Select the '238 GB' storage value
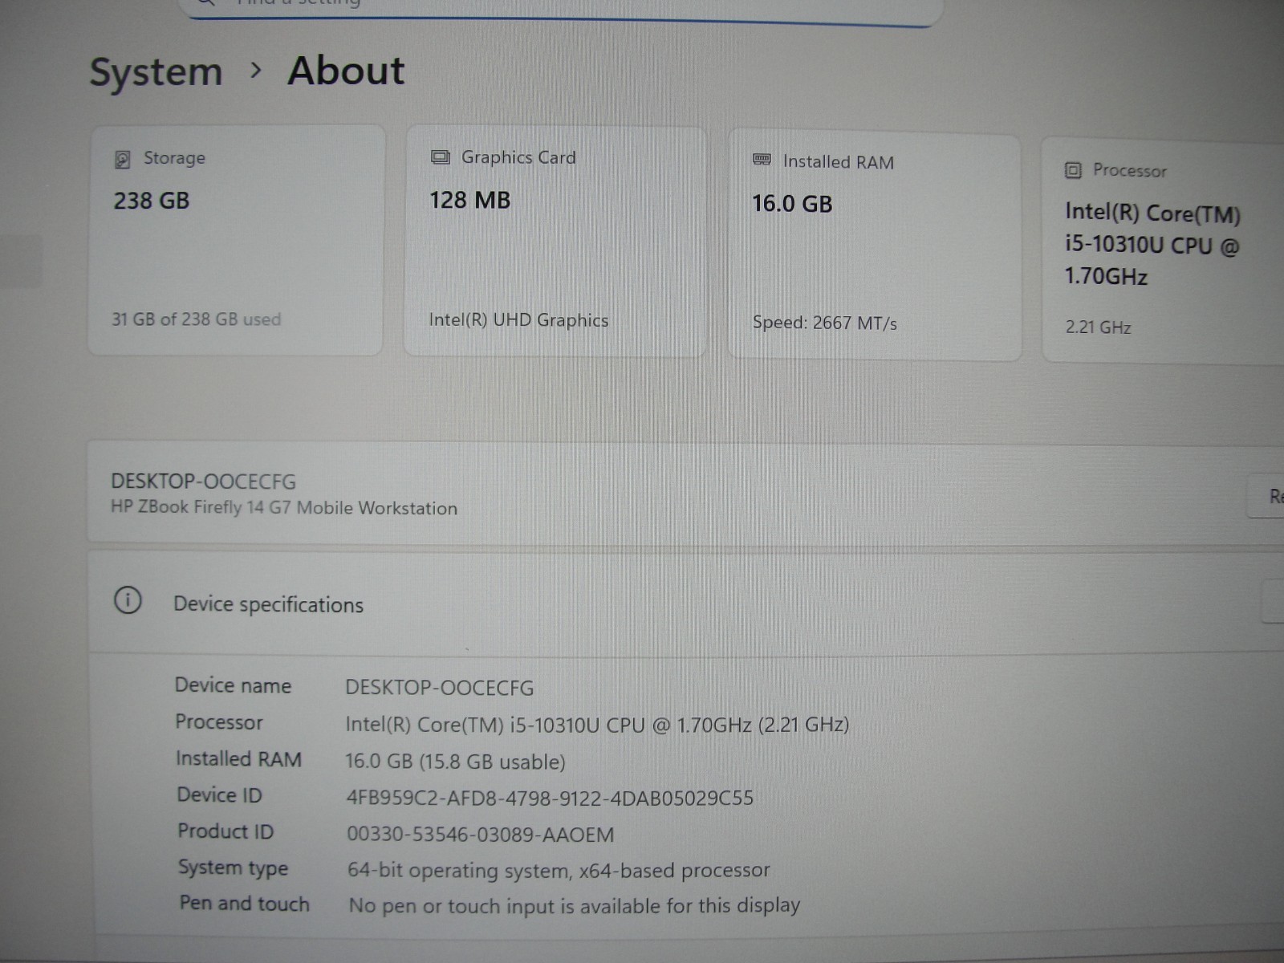 152,201
